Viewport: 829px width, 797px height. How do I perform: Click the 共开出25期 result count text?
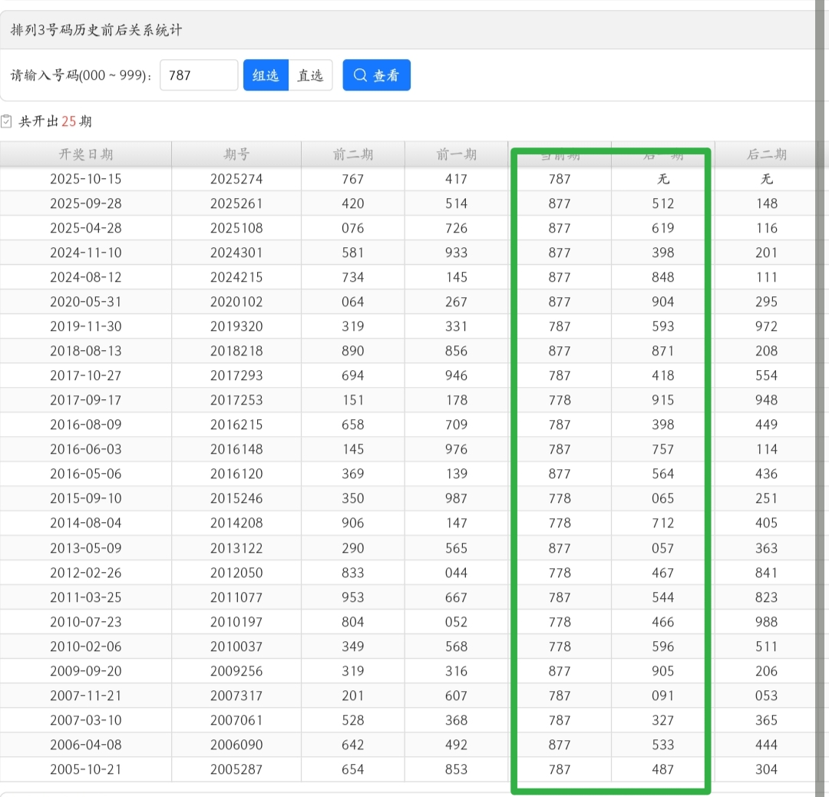(x=55, y=121)
